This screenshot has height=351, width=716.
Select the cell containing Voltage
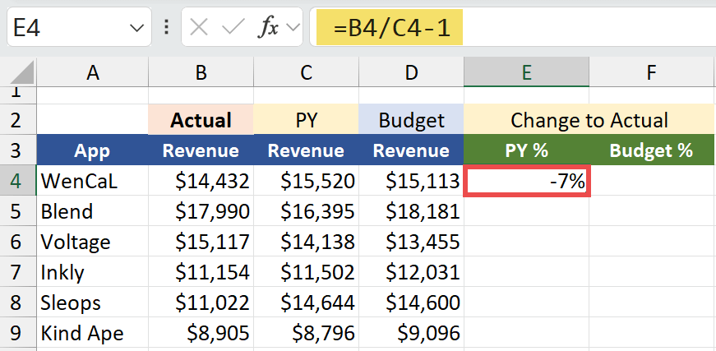92,242
